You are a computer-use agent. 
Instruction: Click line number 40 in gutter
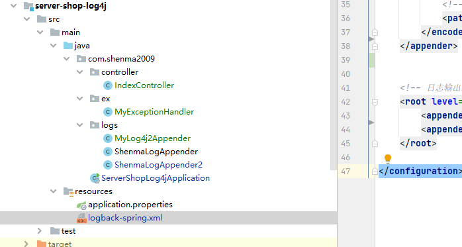(x=346, y=74)
